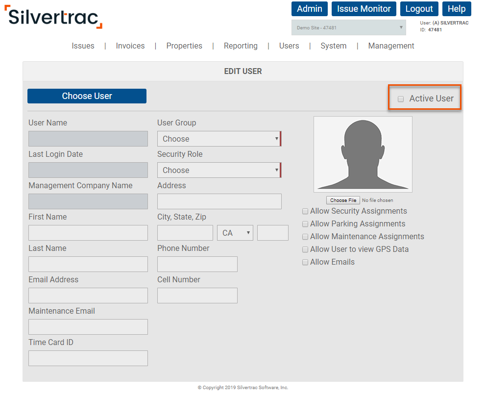
Task: Navigate to the Issues menu
Action: 83,46
